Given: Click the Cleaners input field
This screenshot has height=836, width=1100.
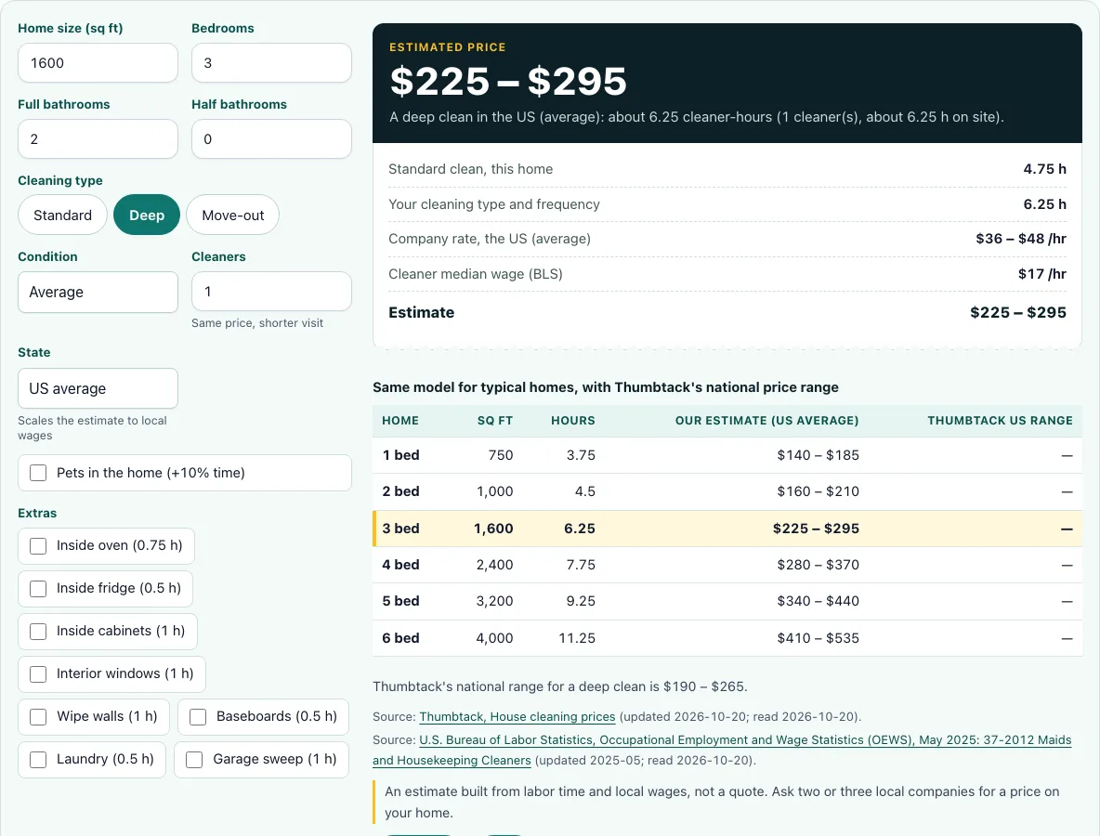Looking at the screenshot, I should tap(271, 291).
